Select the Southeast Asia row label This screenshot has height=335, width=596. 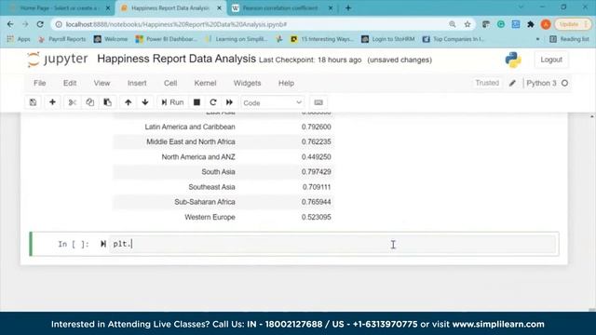[211, 187]
